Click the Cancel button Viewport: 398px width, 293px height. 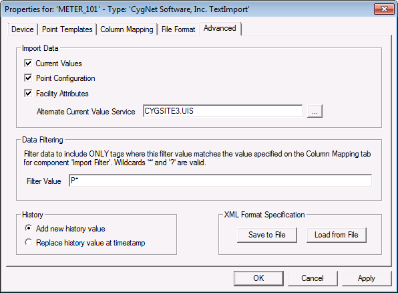[313, 278]
